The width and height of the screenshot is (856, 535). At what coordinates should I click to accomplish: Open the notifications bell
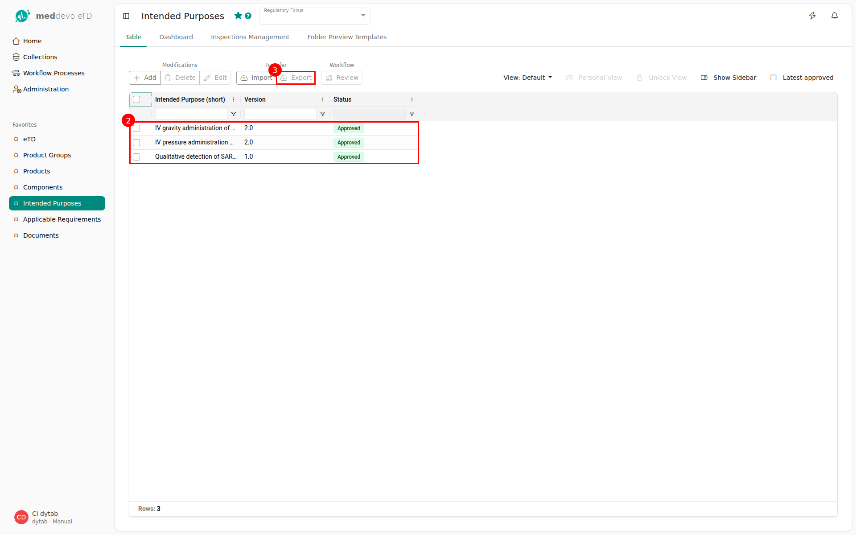tap(834, 16)
